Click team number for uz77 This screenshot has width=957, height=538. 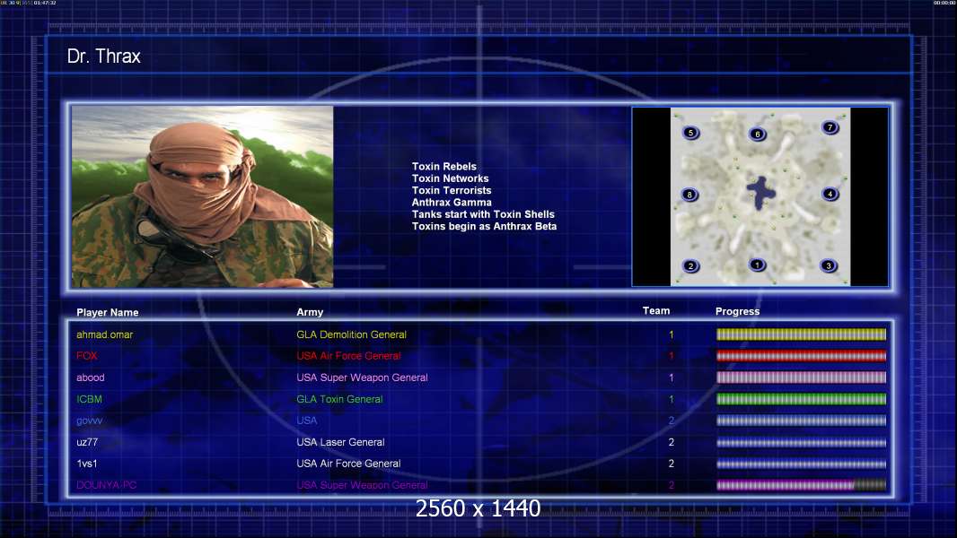click(x=671, y=442)
